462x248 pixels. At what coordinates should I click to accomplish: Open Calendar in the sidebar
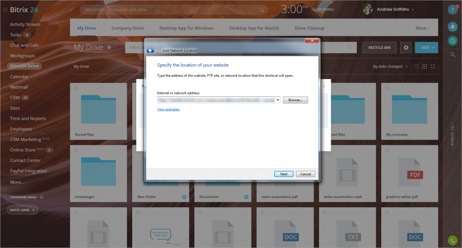19,77
